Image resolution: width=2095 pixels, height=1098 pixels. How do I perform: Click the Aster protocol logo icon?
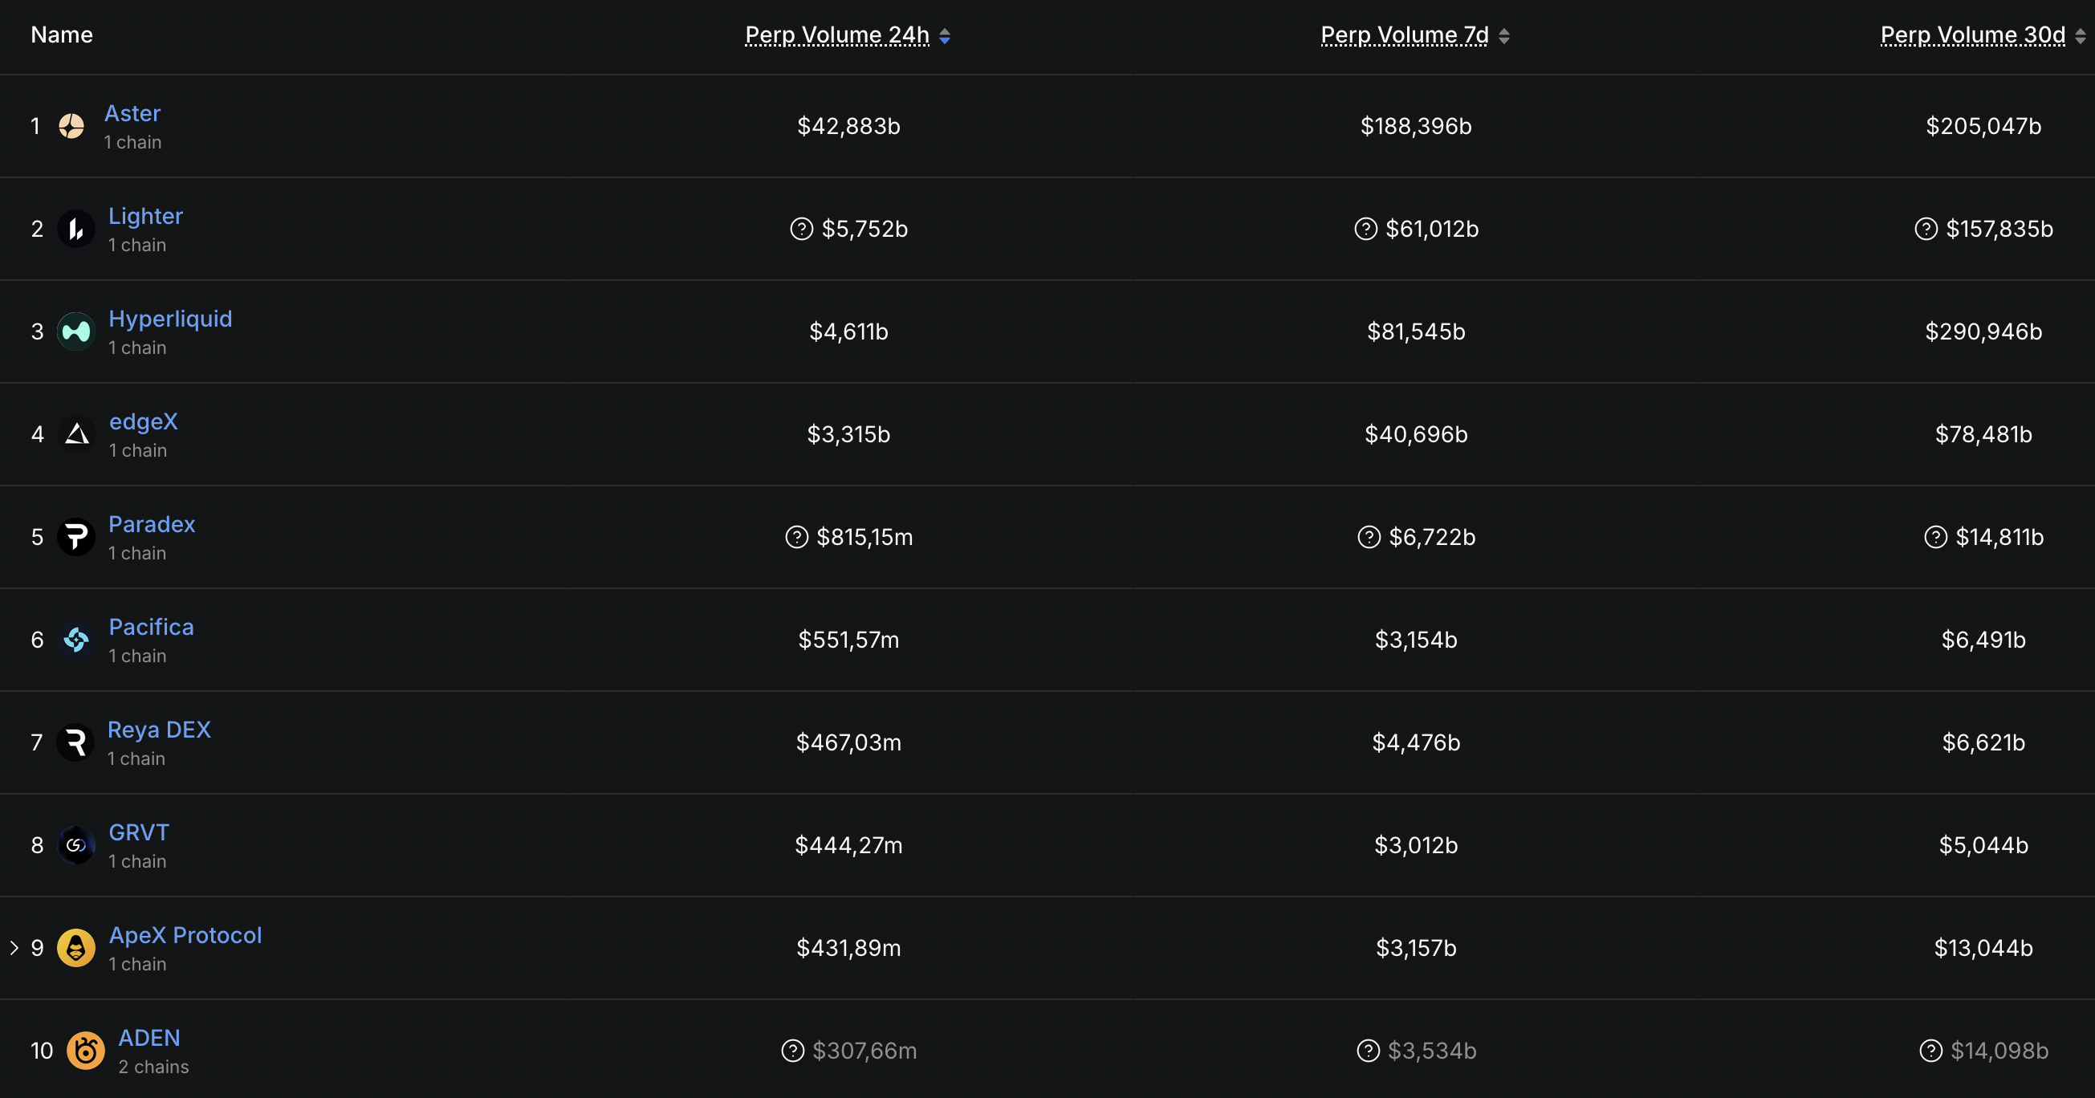point(71,126)
